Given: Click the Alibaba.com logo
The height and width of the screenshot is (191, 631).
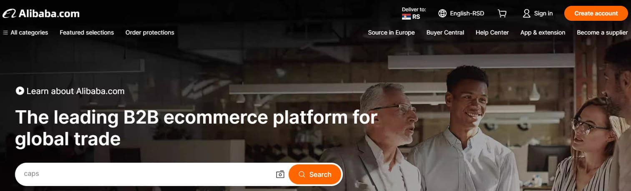Looking at the screenshot, I should point(40,13).
